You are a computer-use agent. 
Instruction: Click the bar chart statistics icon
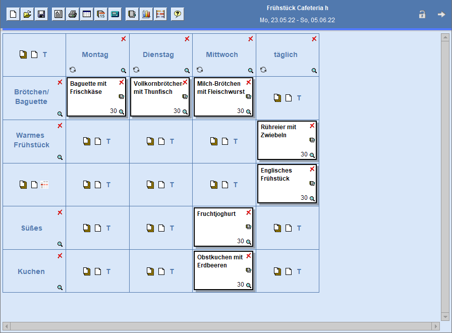pyautogui.click(x=146, y=14)
